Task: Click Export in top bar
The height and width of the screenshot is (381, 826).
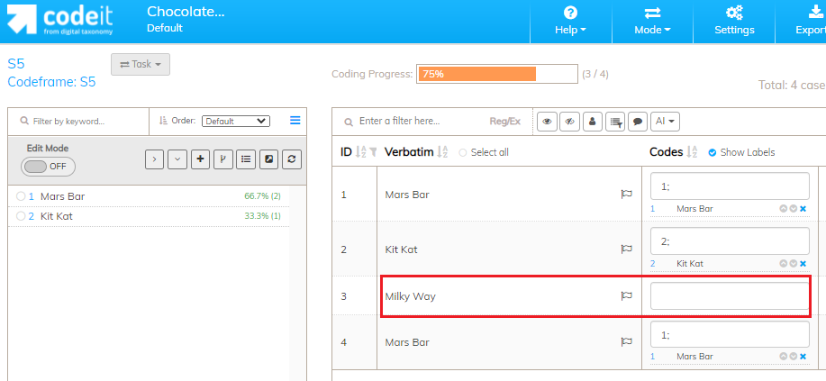Action: [x=810, y=22]
